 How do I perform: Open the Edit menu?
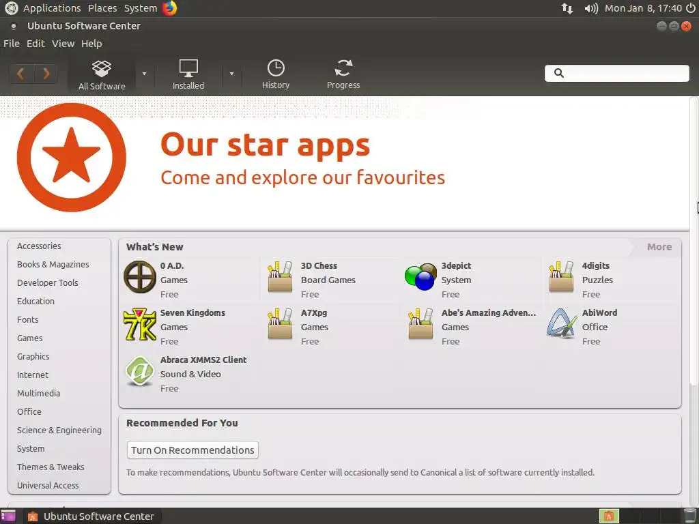tap(35, 44)
